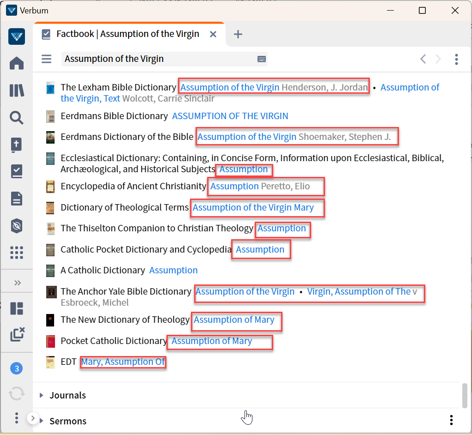
Task: Click the vertical scrollbar thumb
Action: click(465, 396)
